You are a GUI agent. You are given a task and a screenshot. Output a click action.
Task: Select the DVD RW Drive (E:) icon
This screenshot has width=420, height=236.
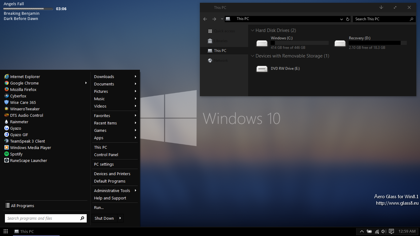coord(262,69)
